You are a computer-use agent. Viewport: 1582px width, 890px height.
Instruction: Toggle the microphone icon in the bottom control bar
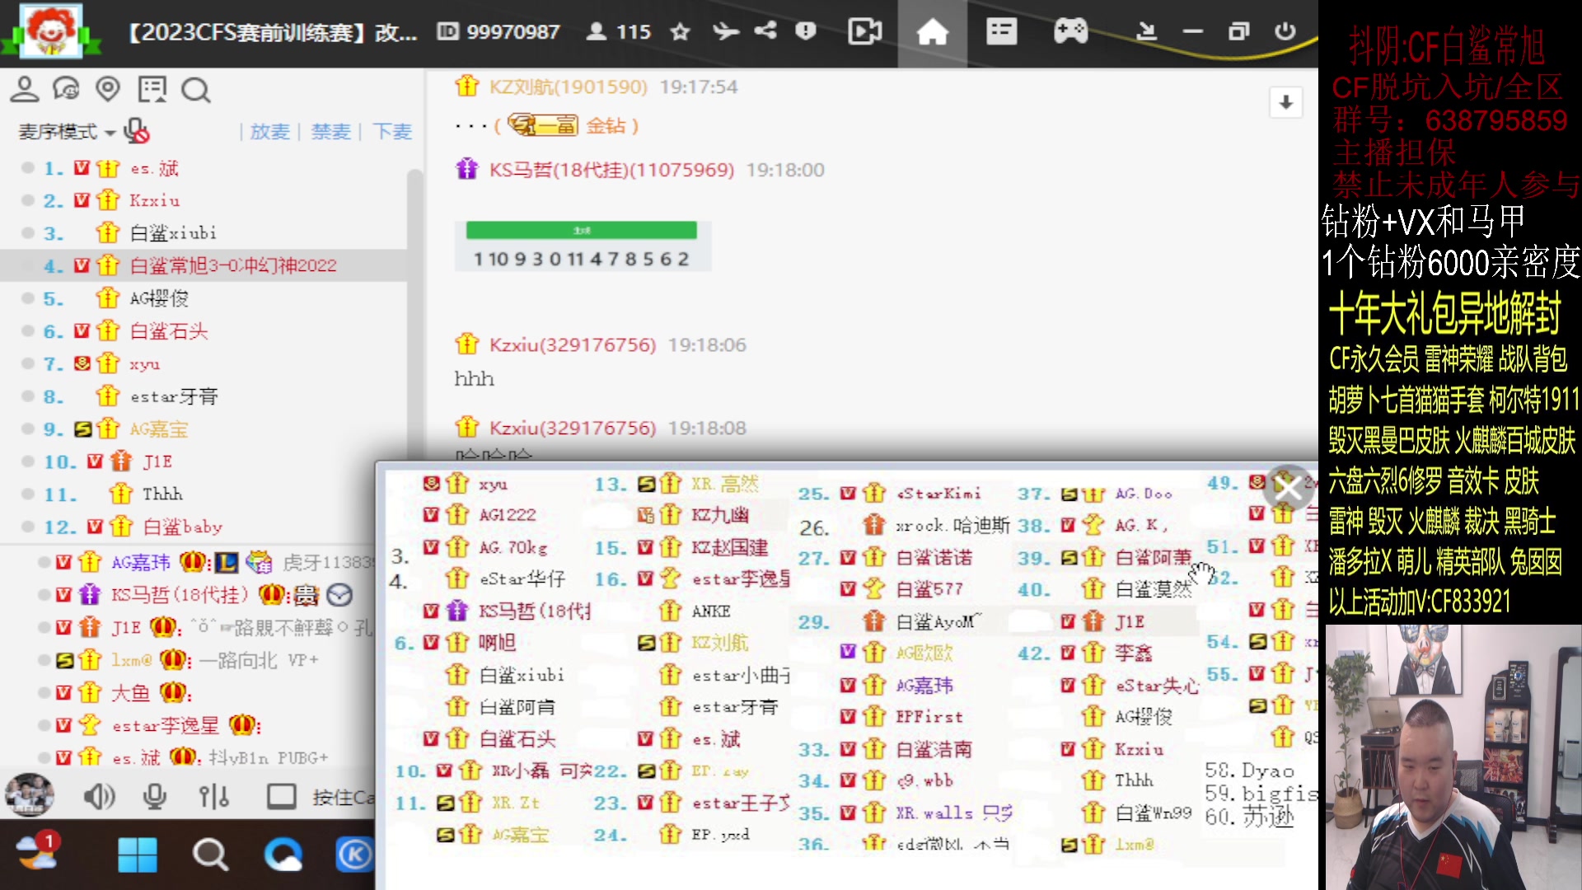pos(154,796)
